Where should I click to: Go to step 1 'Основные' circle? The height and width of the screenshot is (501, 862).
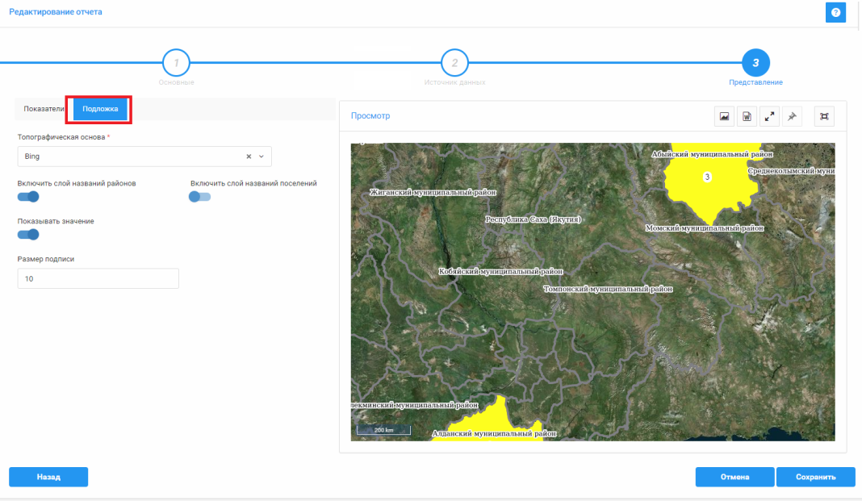(x=176, y=62)
